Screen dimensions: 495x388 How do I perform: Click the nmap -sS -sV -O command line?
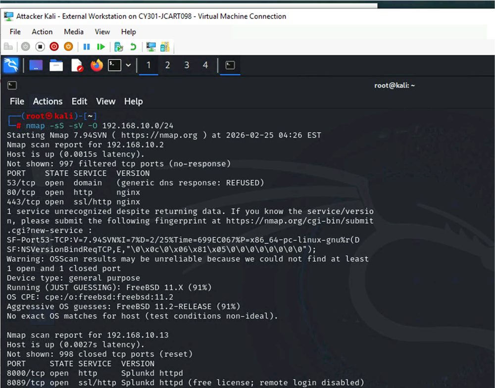99,126
